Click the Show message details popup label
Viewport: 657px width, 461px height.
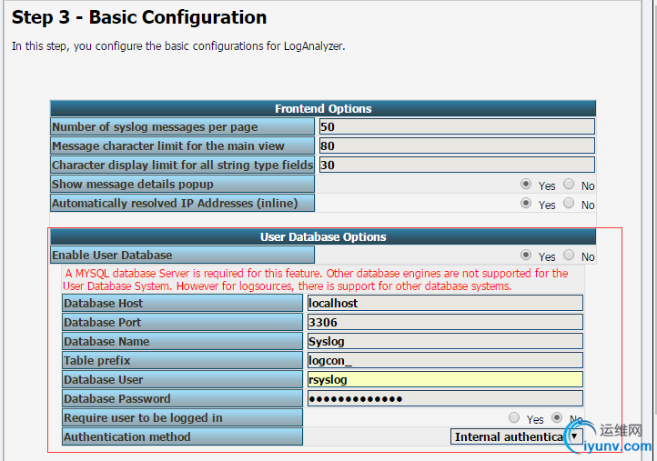click(182, 185)
